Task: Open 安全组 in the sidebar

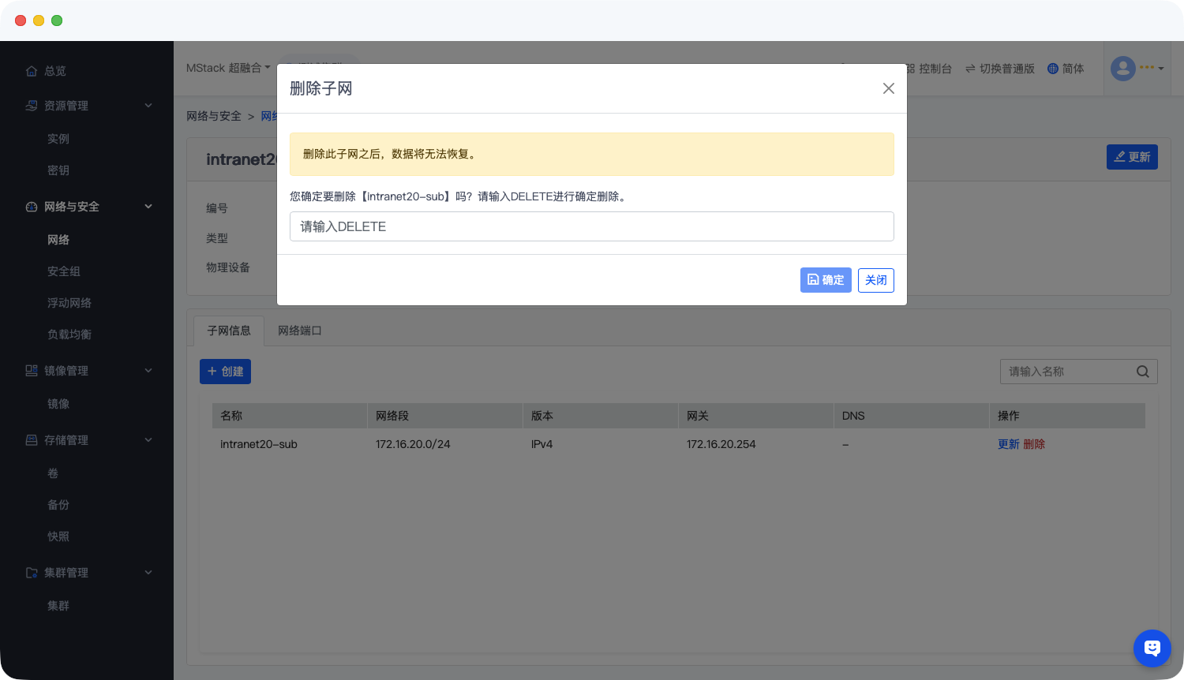Action: tap(64, 271)
